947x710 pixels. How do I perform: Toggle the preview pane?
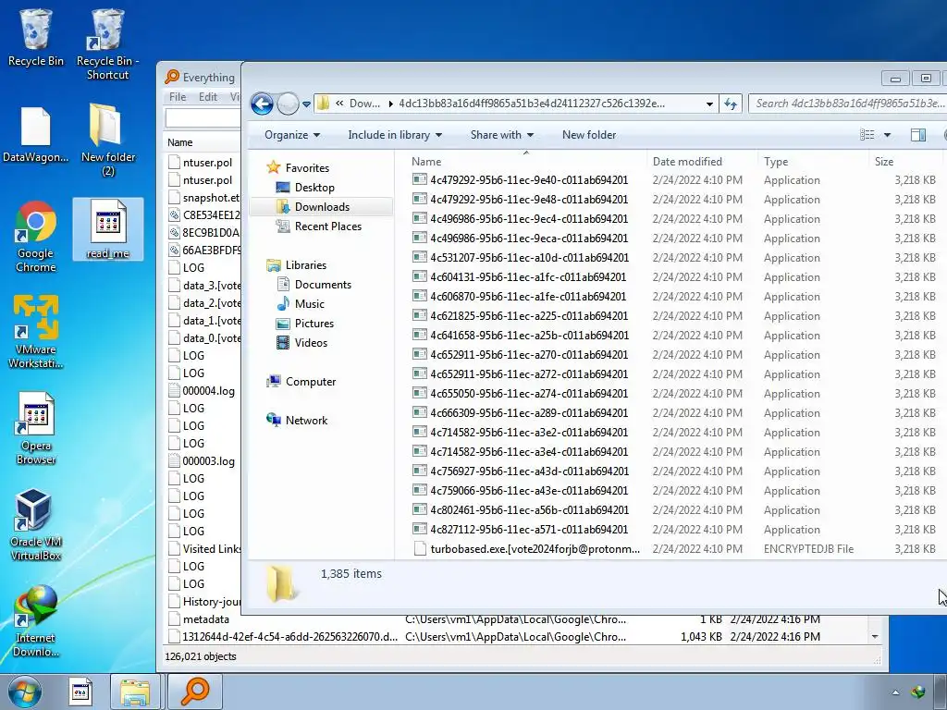(918, 135)
